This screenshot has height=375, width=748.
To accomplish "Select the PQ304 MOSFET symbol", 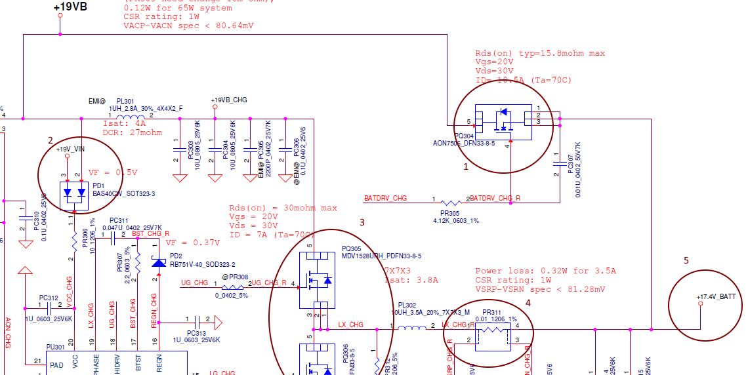I will 504,123.
